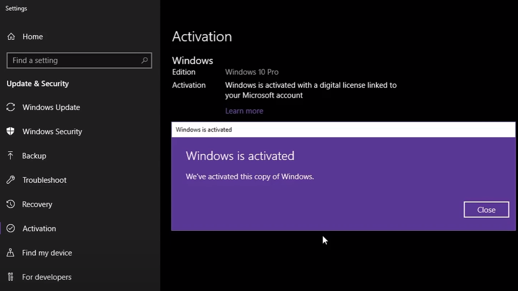518x291 pixels.
Task: Click the Troubleshoot wrench icon
Action: (x=11, y=180)
